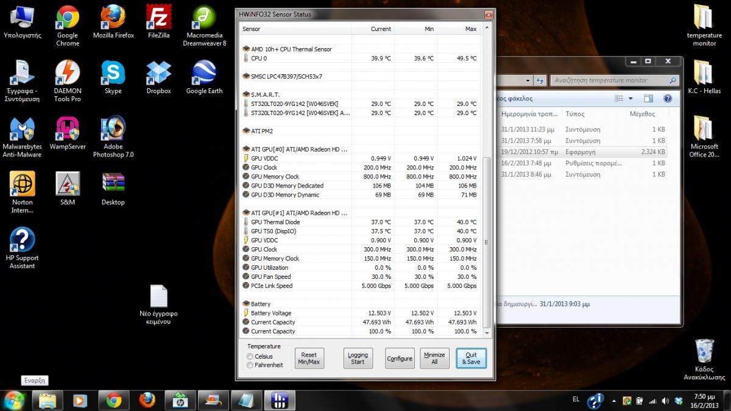Click Explorer search box for temperature monitor
Image resolution: width=731 pixels, height=411 pixels.
click(615, 80)
